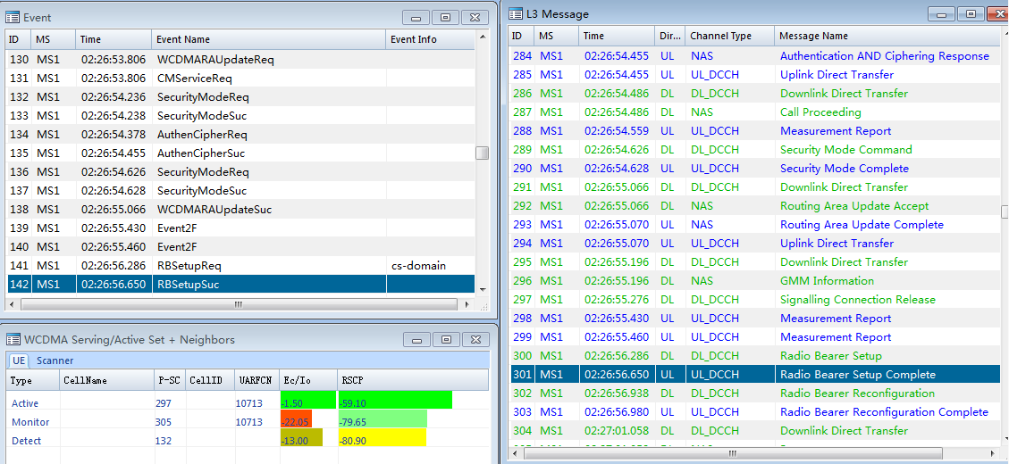This screenshot has height=464, width=1009.
Task: Select Radio Bearer Reconfiguration Complete message
Action: [755, 411]
